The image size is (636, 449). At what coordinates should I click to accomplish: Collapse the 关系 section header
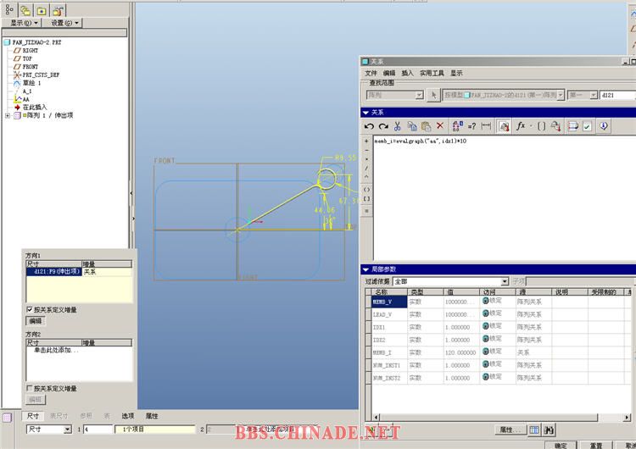pyautogui.click(x=365, y=113)
